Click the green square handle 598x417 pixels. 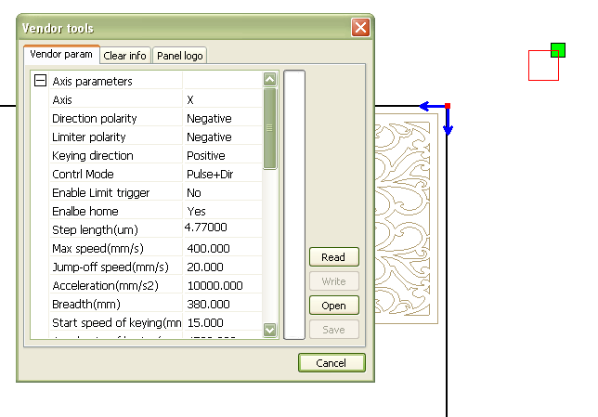[557, 49]
